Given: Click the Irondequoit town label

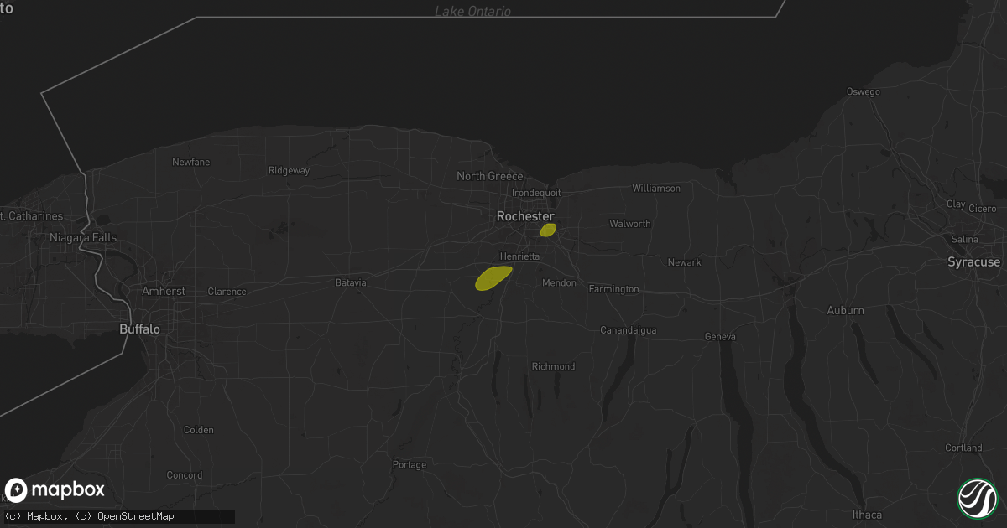Looking at the screenshot, I should pos(536,193).
